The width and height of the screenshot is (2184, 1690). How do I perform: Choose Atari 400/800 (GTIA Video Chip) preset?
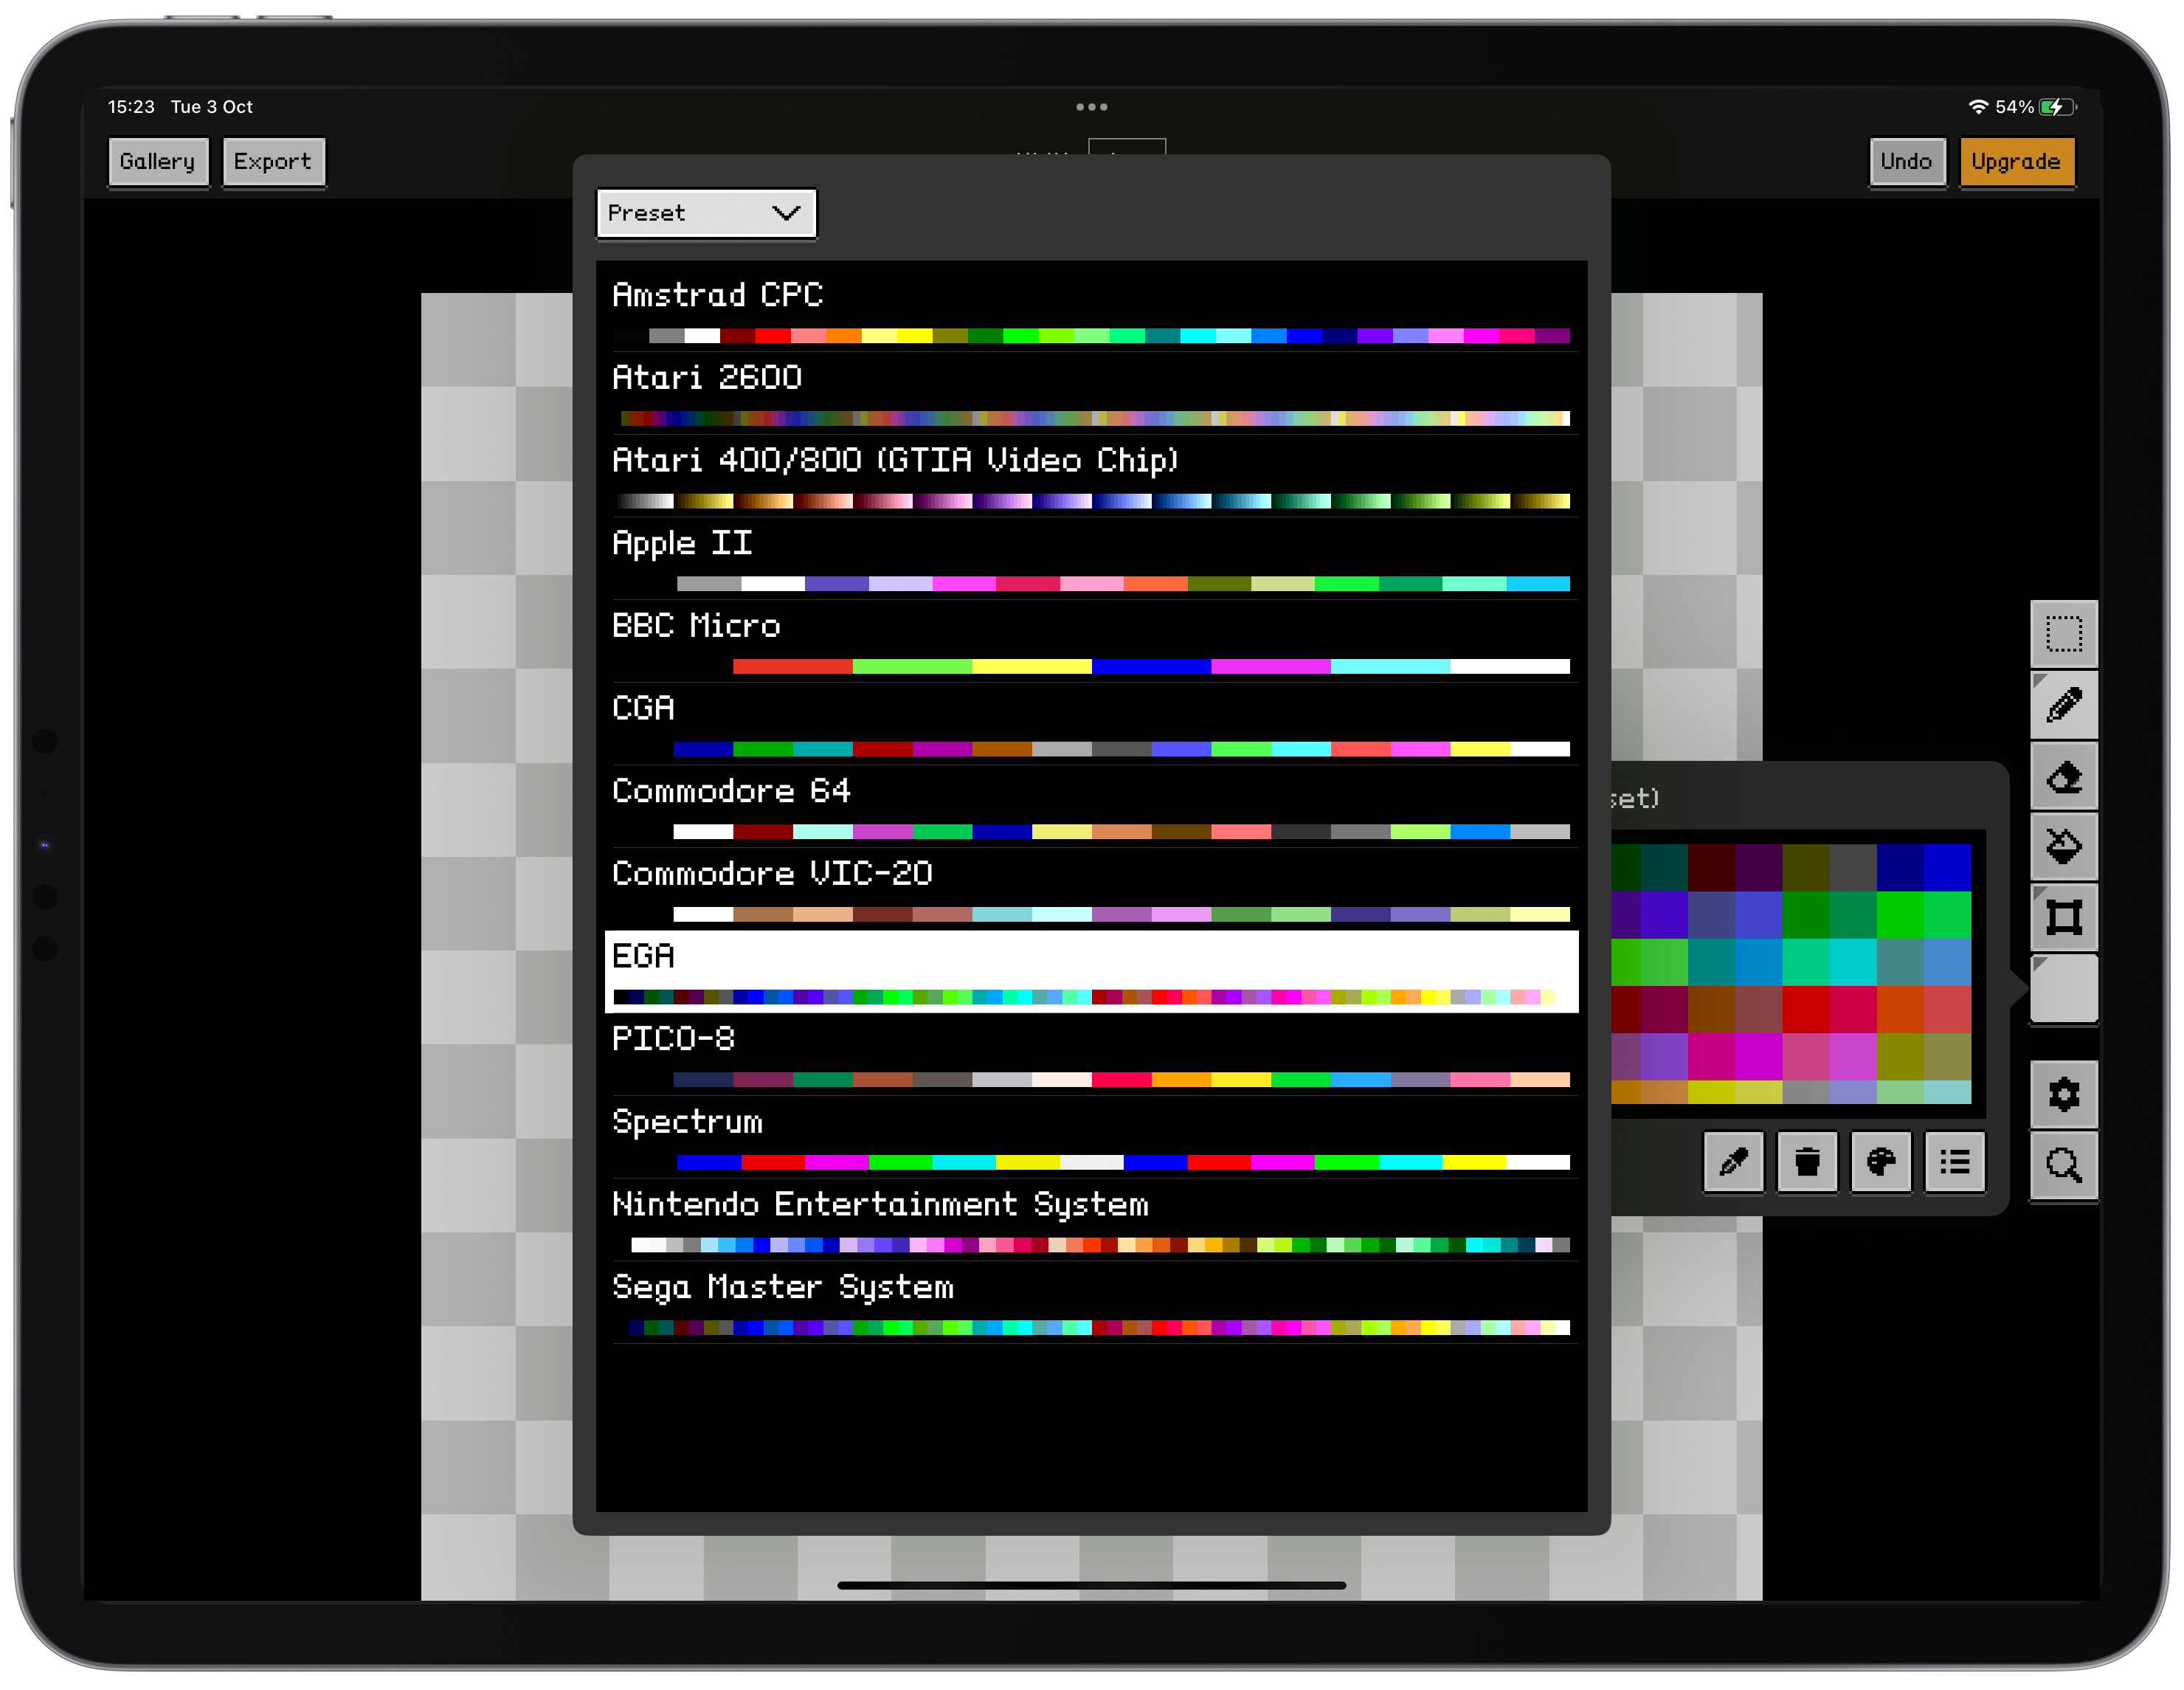click(x=1091, y=476)
